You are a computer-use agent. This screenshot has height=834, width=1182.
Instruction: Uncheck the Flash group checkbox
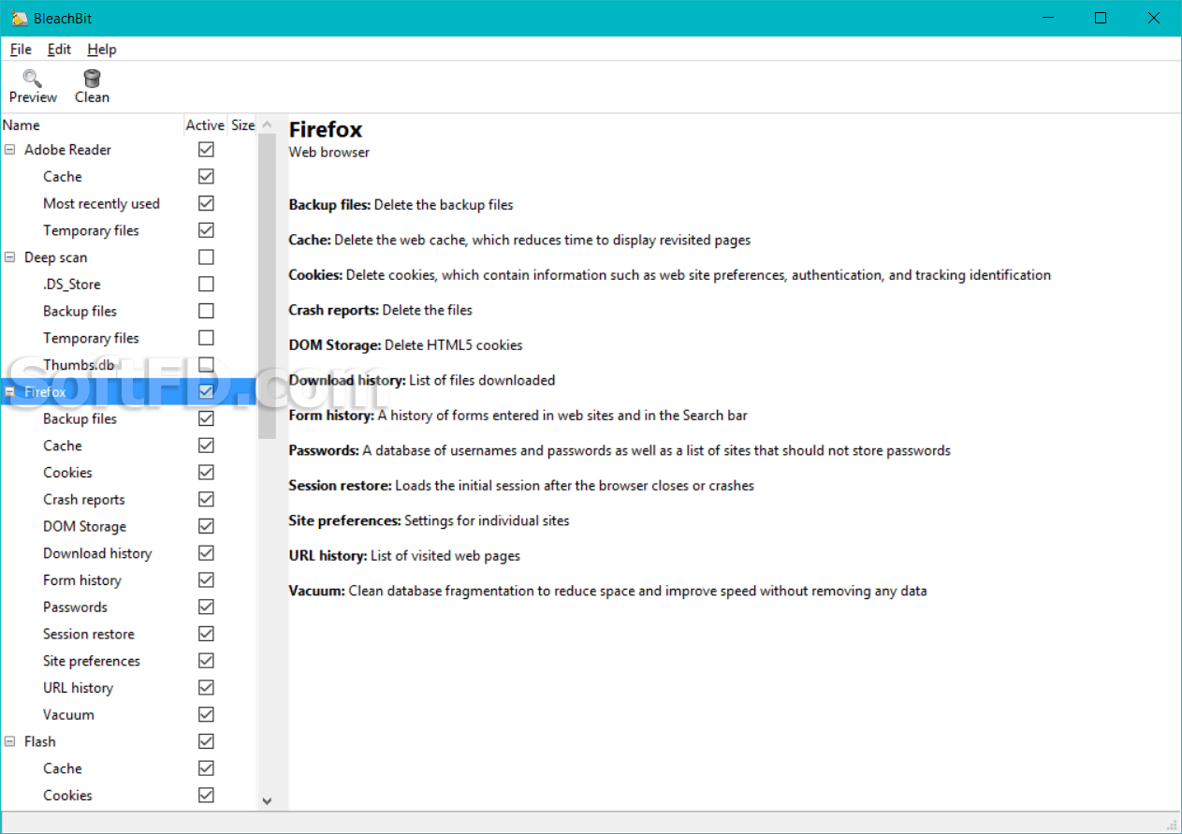[x=206, y=741]
